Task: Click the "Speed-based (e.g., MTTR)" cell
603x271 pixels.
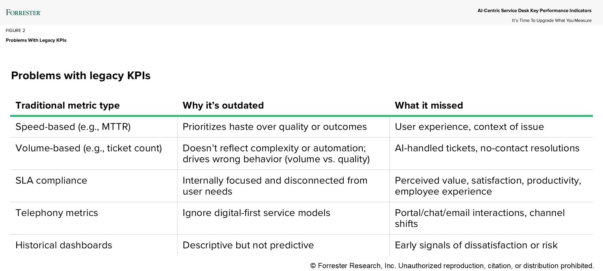Action: tap(73, 127)
